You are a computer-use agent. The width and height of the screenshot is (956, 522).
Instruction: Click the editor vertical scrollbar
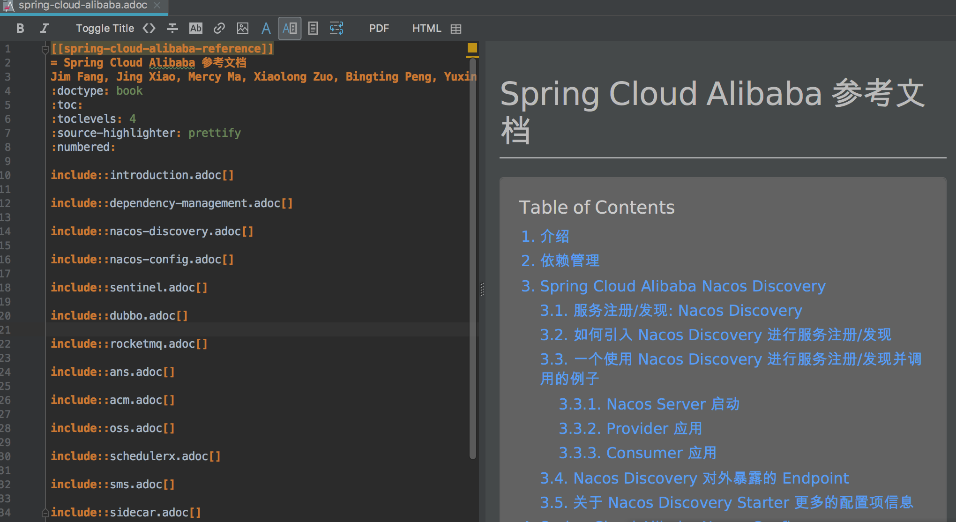click(472, 258)
